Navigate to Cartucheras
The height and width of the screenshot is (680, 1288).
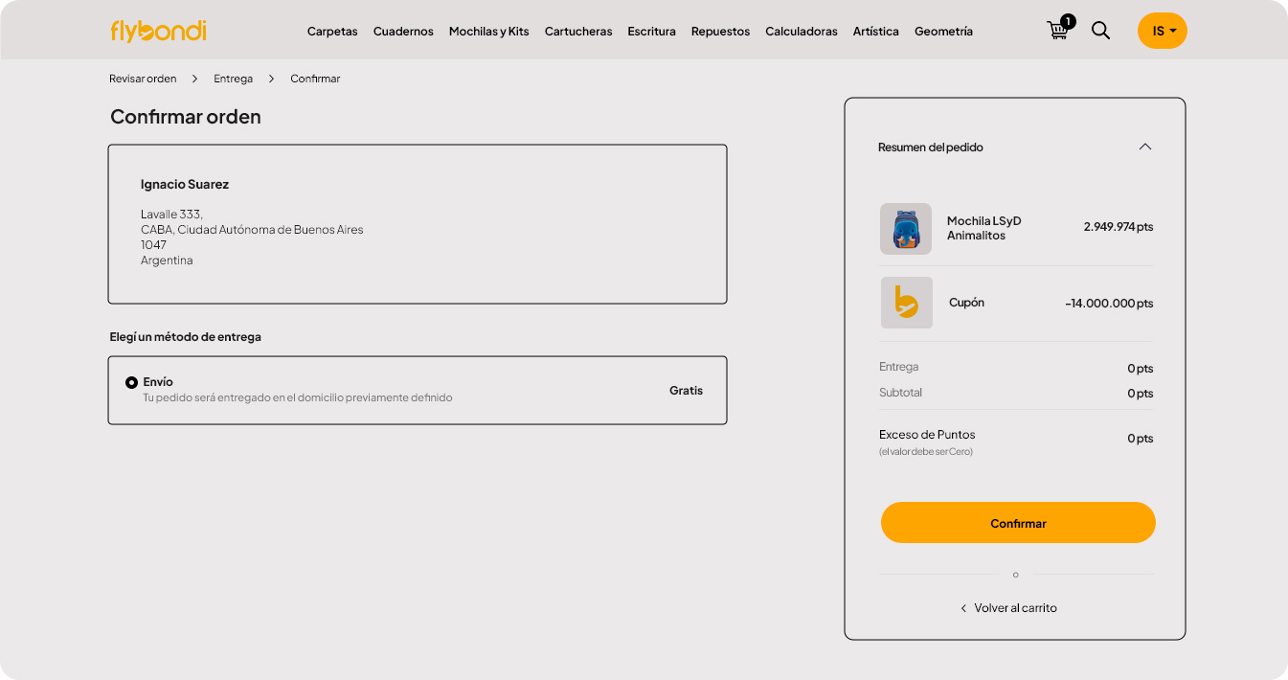point(578,32)
